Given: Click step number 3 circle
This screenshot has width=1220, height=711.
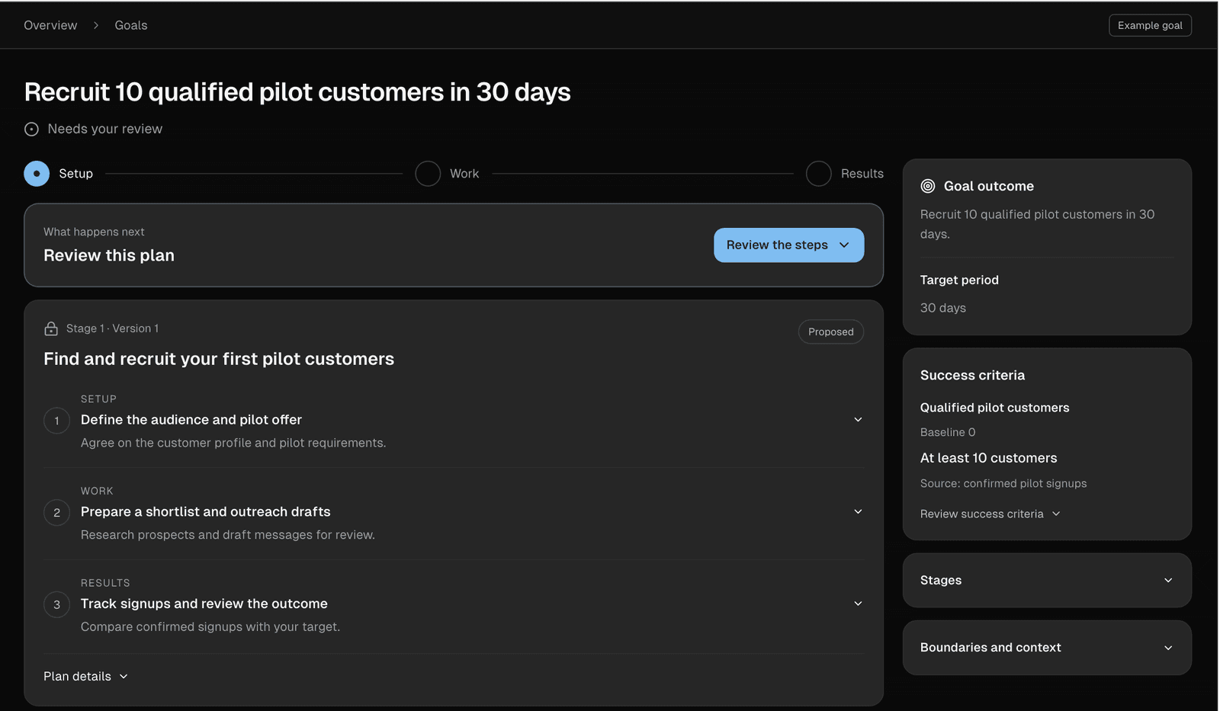Looking at the screenshot, I should coord(56,605).
